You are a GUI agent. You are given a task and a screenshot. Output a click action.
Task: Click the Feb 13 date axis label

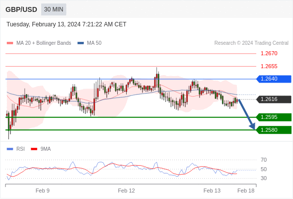pos(212,191)
